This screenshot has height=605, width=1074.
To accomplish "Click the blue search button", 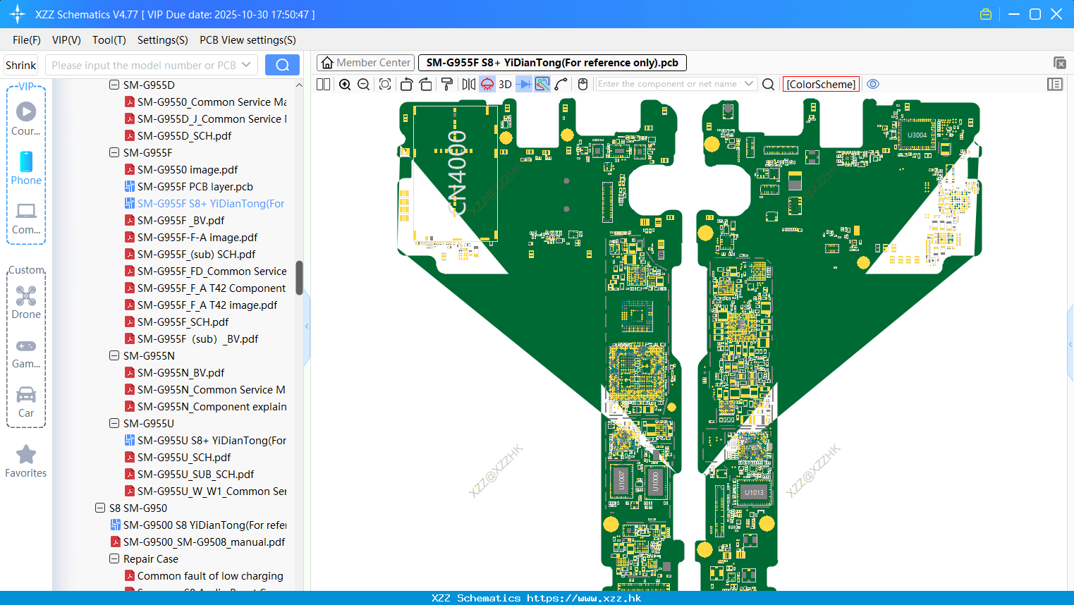I will coord(282,65).
